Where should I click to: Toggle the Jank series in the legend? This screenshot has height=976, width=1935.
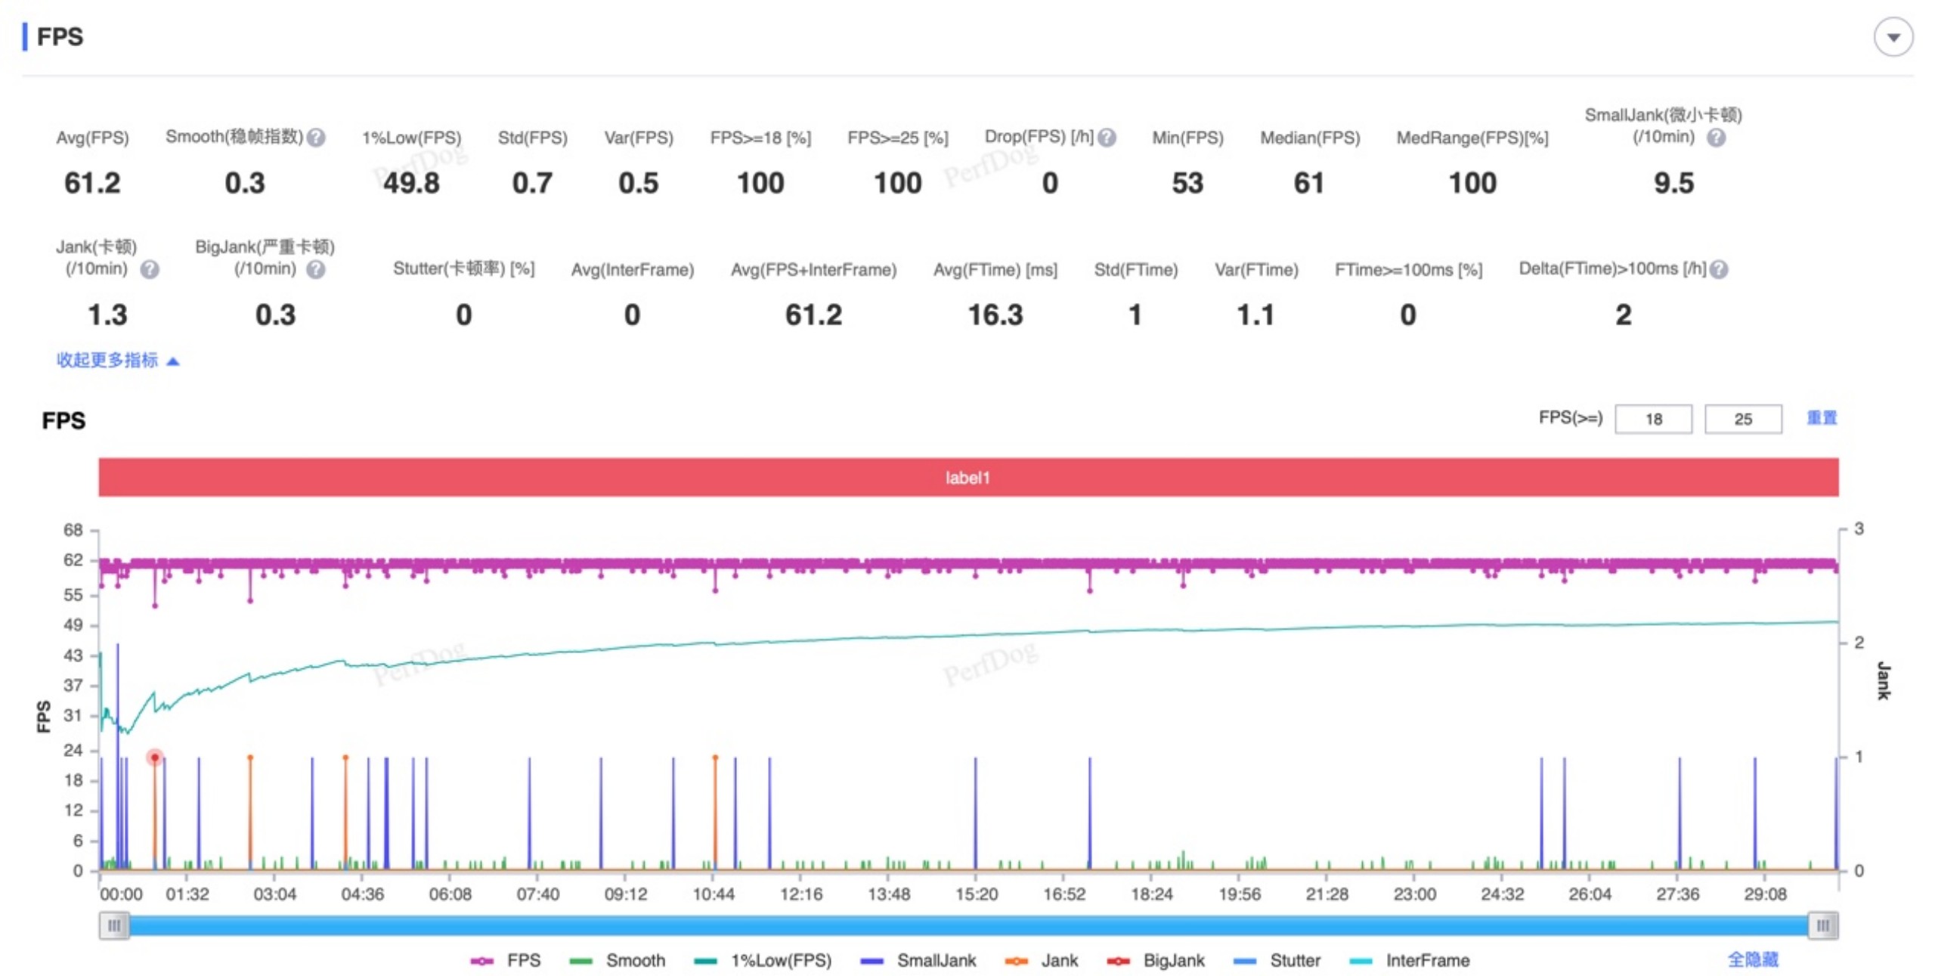click(x=1041, y=960)
